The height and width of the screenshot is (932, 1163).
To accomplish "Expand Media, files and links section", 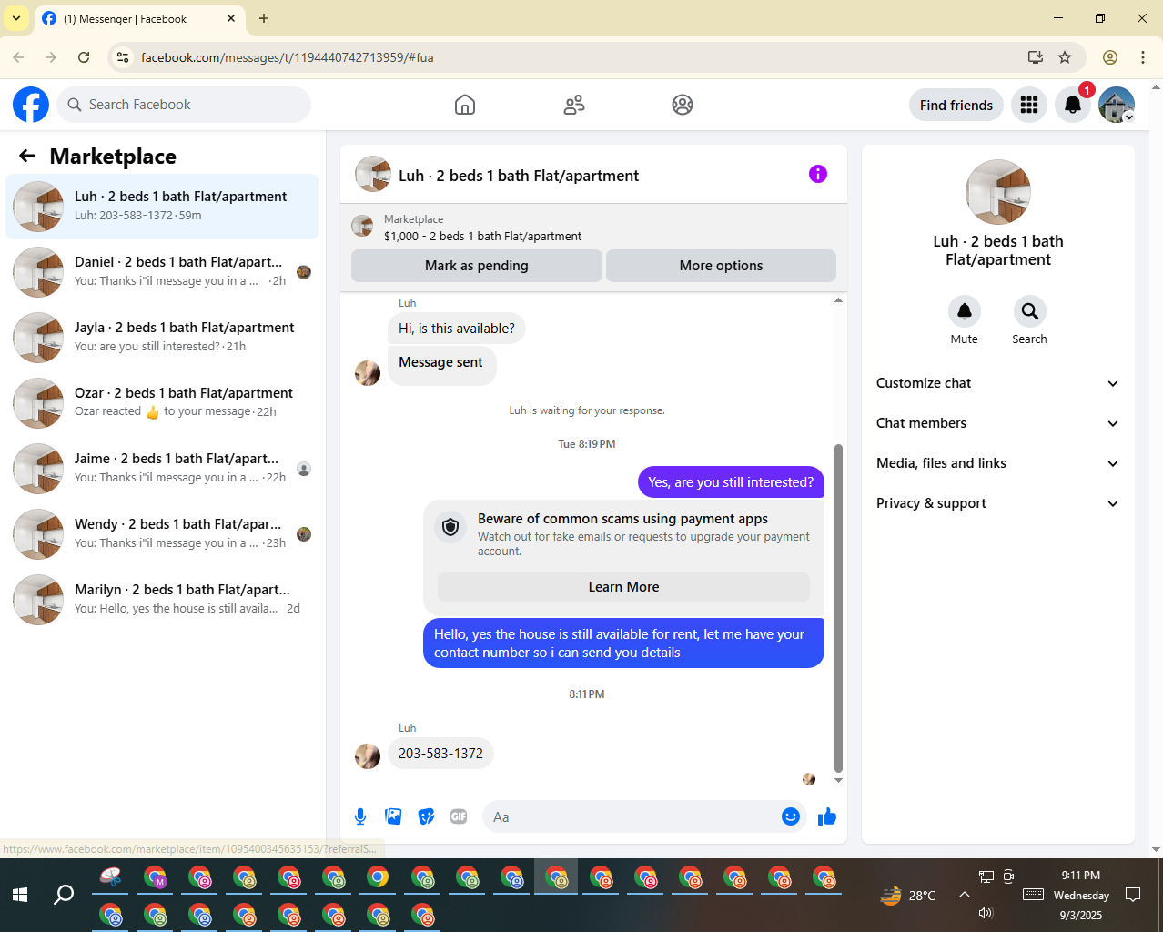I will click(998, 463).
